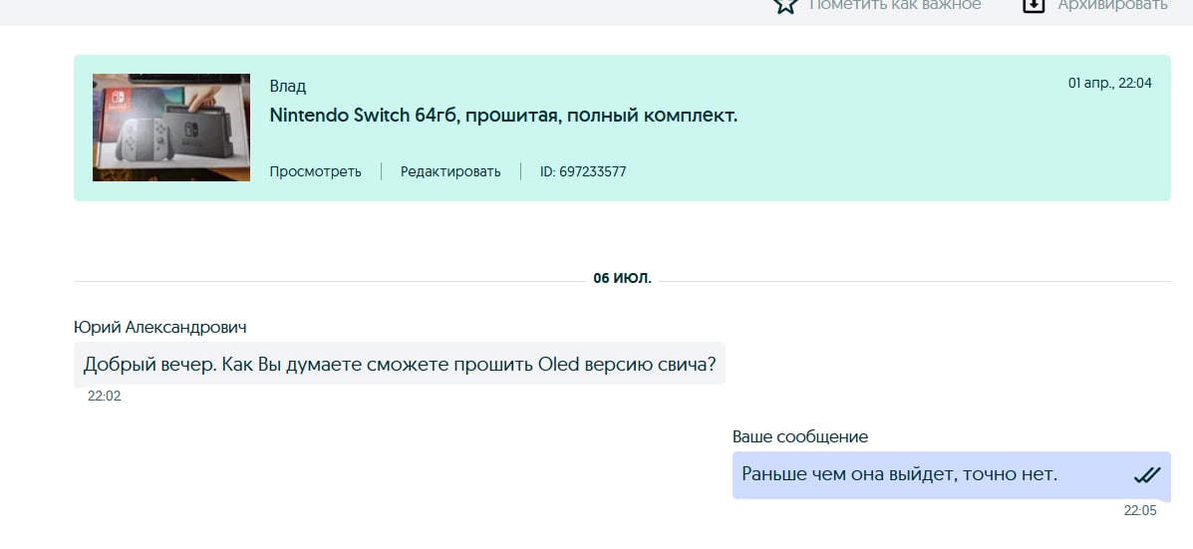This screenshot has width=1193, height=549.
Task: Click the 'Просмотреть' link
Action: 315,171
